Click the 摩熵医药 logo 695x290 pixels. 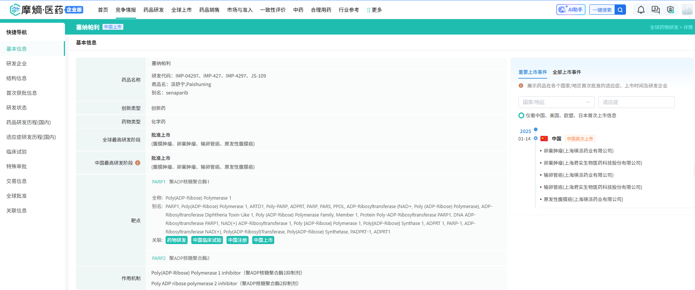click(x=36, y=10)
